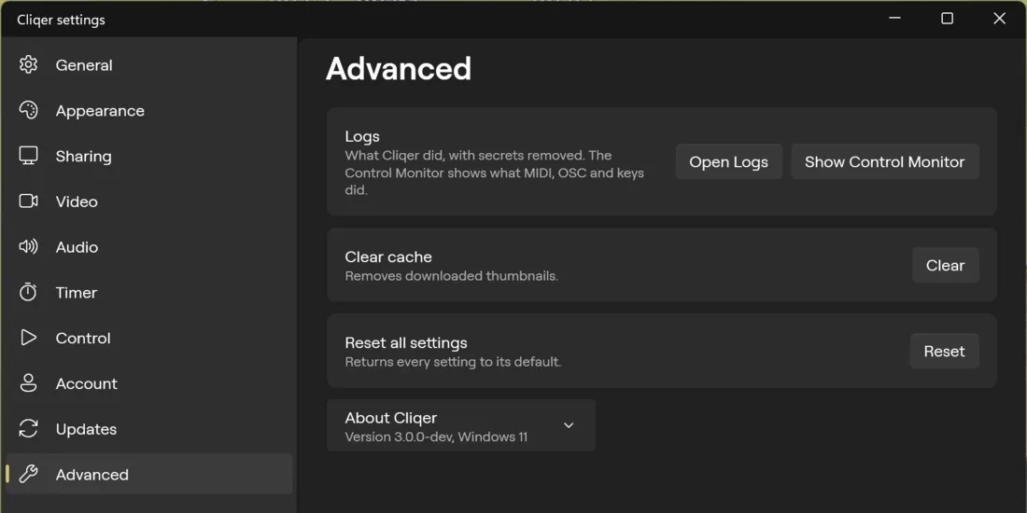Open Logs with the button
The width and height of the screenshot is (1027, 513).
(x=729, y=161)
